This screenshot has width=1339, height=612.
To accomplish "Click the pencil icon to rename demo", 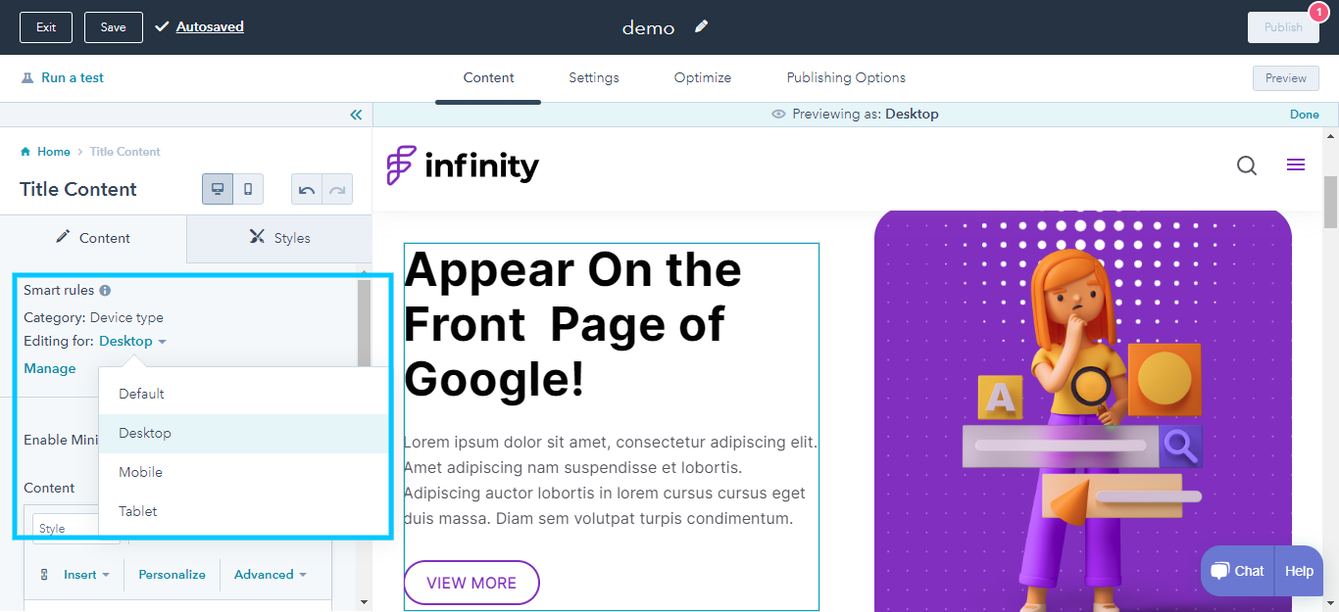I will tap(701, 26).
